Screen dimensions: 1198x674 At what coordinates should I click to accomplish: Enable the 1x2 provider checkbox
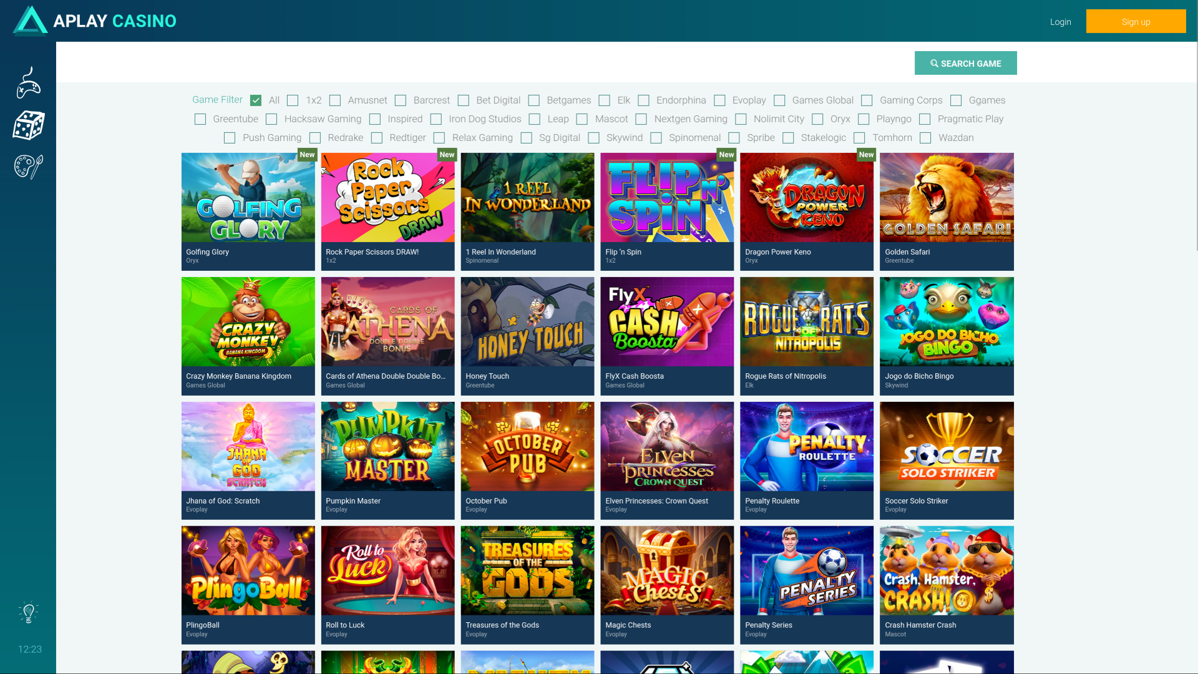(293, 100)
